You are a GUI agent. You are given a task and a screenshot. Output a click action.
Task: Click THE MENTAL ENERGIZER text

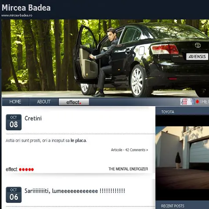pyautogui.click(x=128, y=169)
